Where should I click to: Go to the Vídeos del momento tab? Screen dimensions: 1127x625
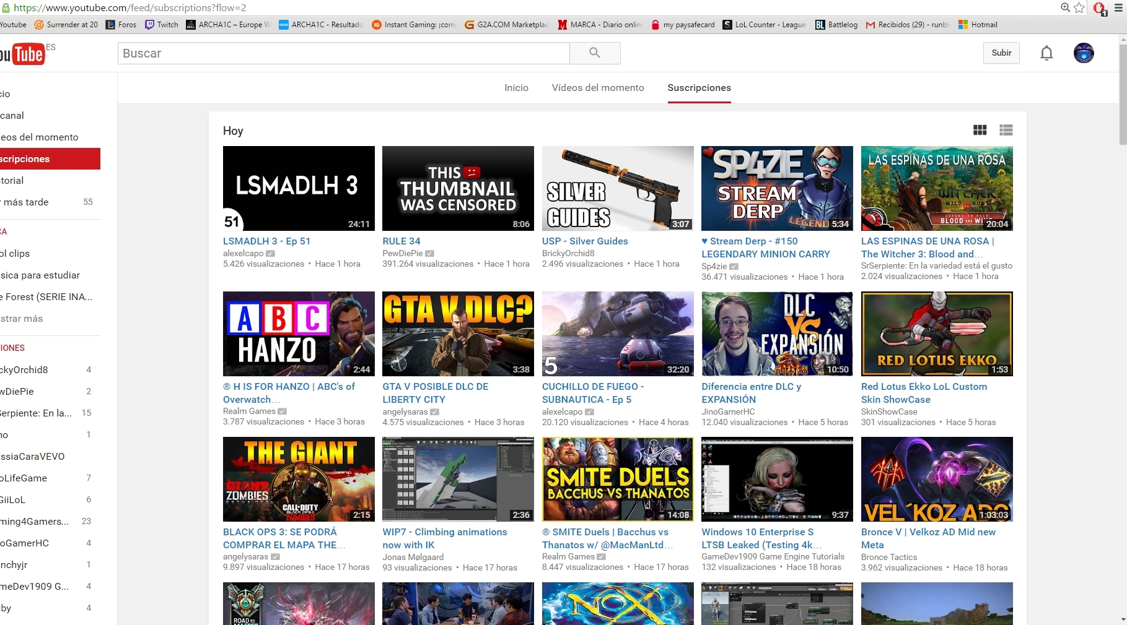coord(598,88)
